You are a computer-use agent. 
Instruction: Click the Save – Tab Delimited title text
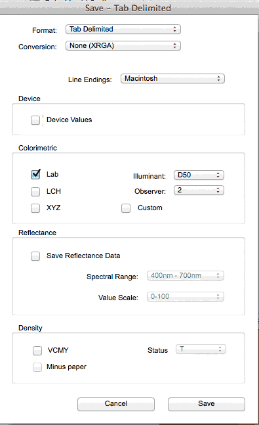[x=128, y=8]
